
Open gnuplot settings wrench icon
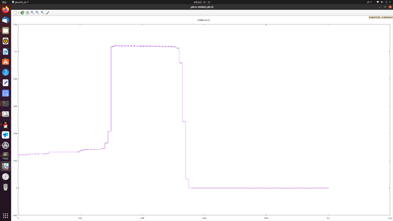[x=48, y=13]
